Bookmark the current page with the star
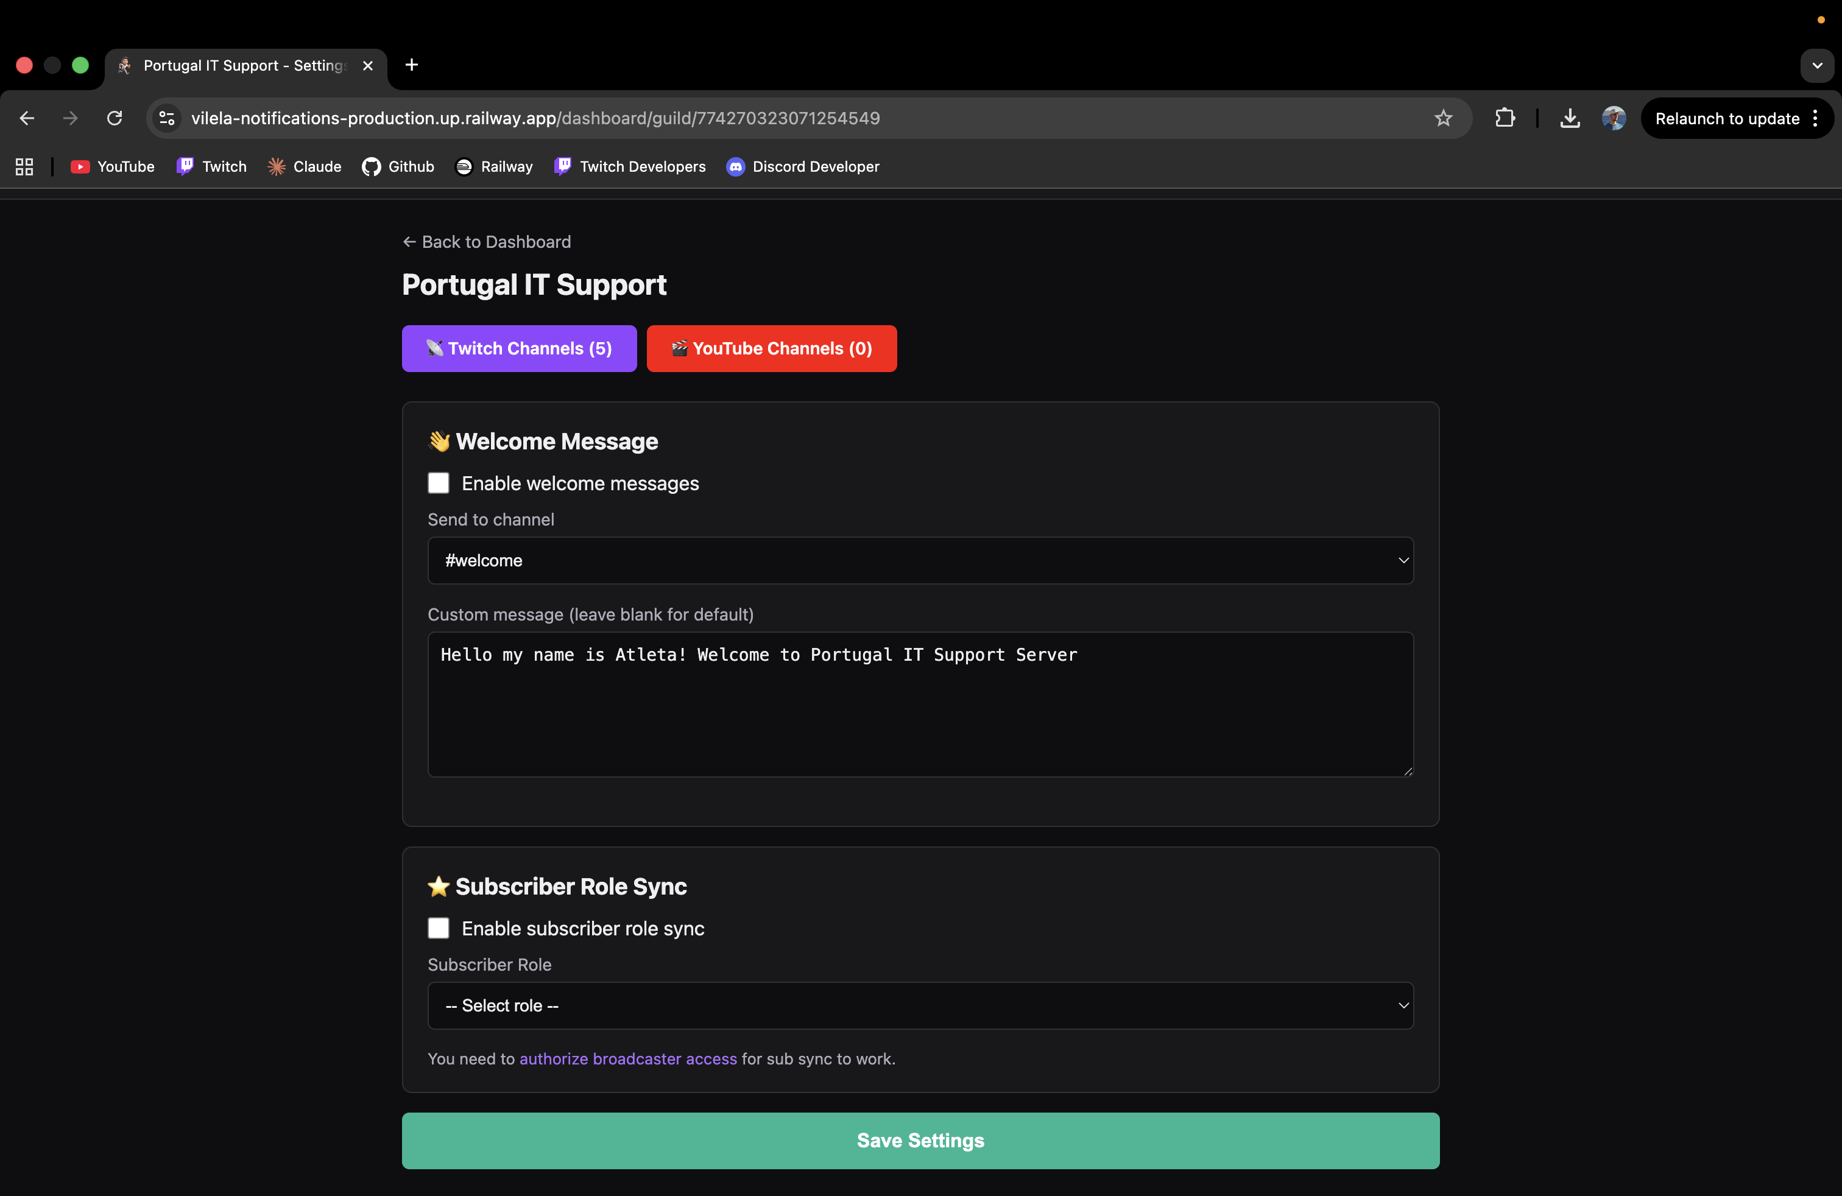Image resolution: width=1842 pixels, height=1196 pixels. (1444, 118)
